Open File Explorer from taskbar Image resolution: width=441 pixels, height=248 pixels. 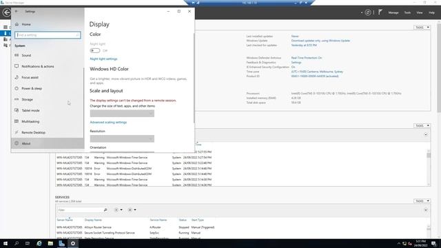click(x=50, y=243)
